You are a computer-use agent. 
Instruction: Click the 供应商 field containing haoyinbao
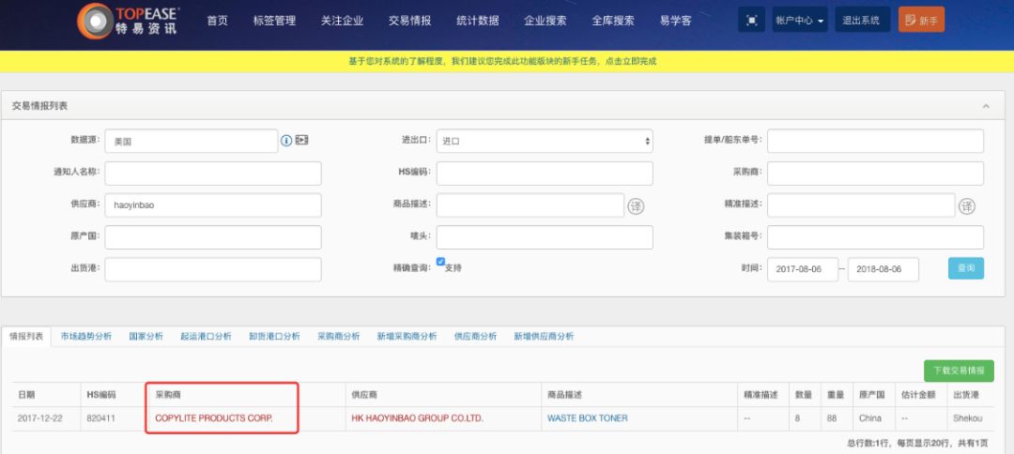tap(213, 205)
